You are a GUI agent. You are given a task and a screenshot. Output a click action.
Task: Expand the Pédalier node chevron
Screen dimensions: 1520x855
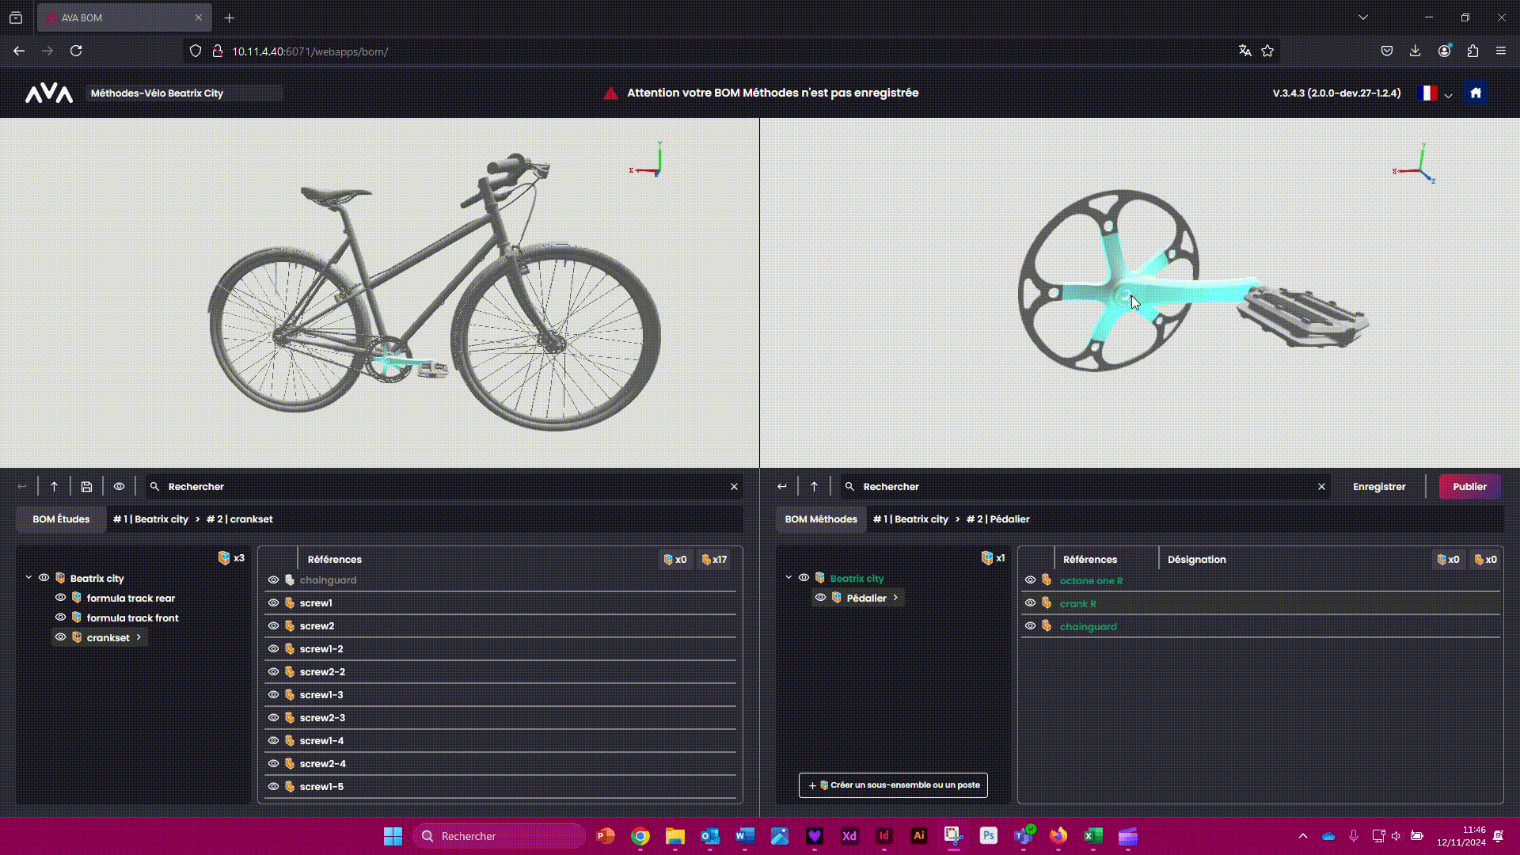pos(895,598)
